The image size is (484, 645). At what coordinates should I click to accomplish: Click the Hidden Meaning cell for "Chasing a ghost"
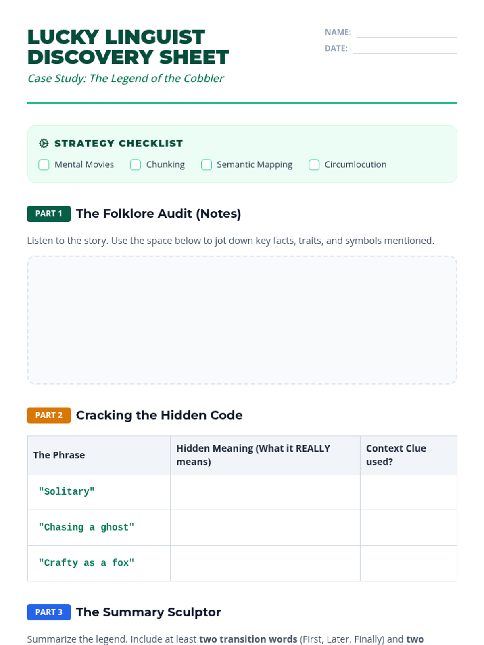click(265, 528)
